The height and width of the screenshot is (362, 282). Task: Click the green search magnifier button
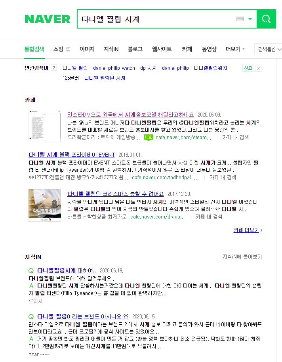(x=266, y=19)
